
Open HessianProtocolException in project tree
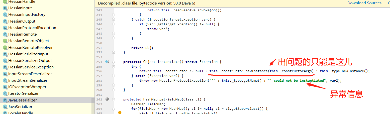pyautogui.click(x=32, y=28)
